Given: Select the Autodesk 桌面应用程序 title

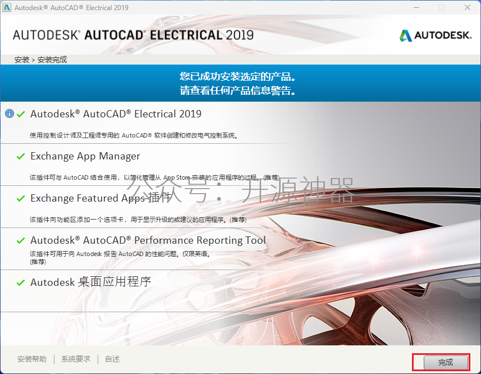Looking at the screenshot, I should pyautogui.click(x=91, y=282).
